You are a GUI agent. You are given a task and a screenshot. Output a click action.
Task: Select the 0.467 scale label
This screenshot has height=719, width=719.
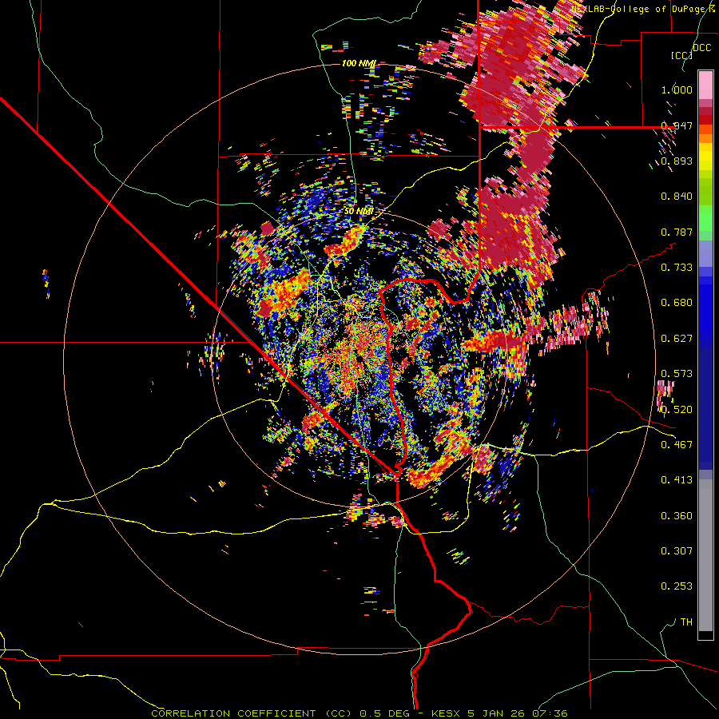[677, 445]
